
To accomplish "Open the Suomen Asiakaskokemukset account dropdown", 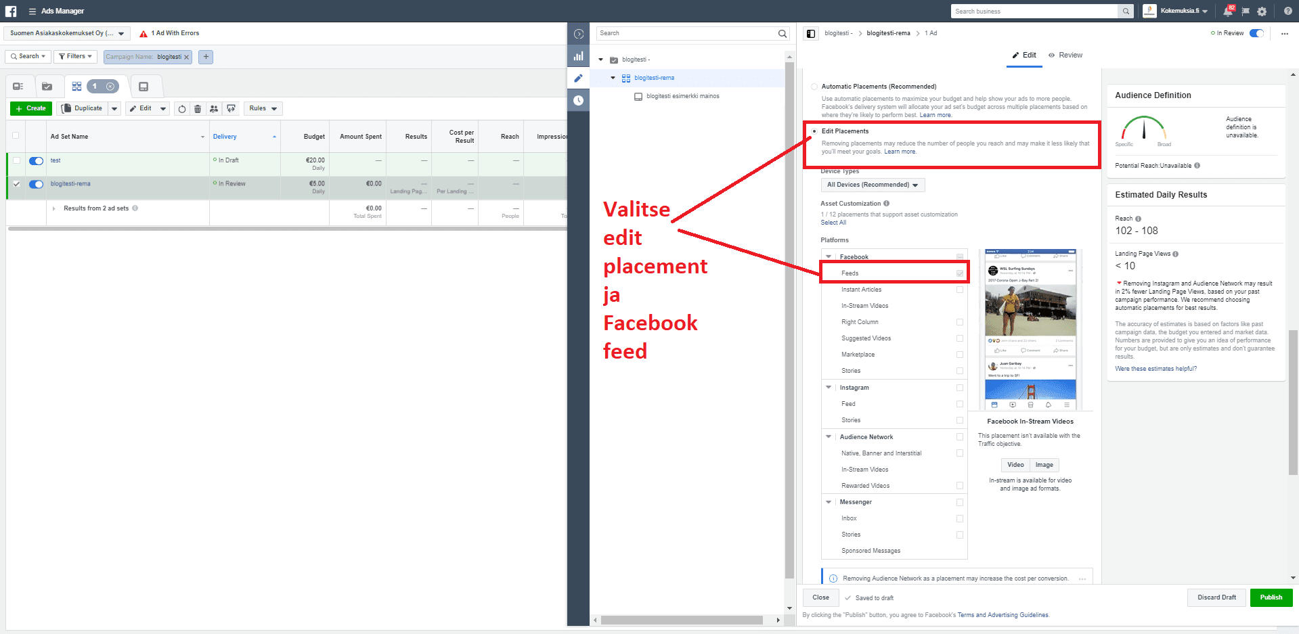I will coord(66,33).
